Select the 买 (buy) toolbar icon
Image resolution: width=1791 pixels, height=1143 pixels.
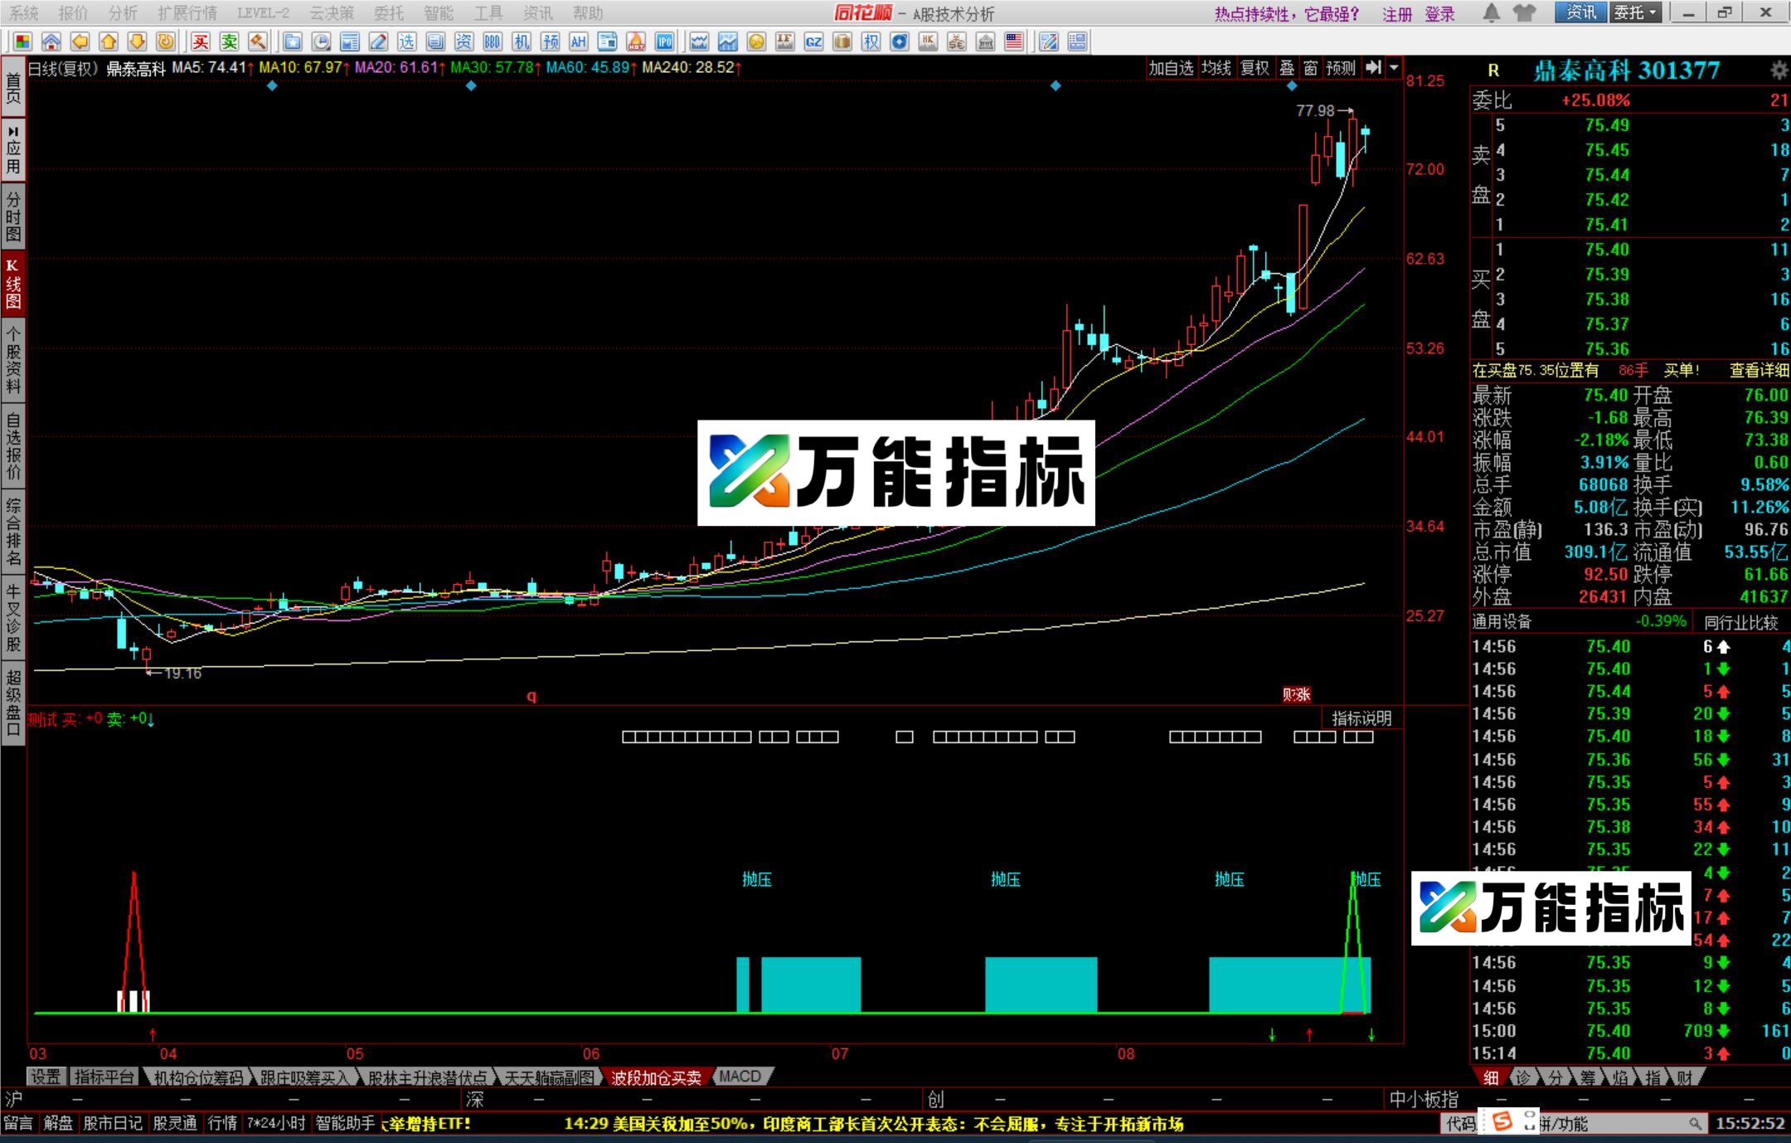tap(200, 41)
